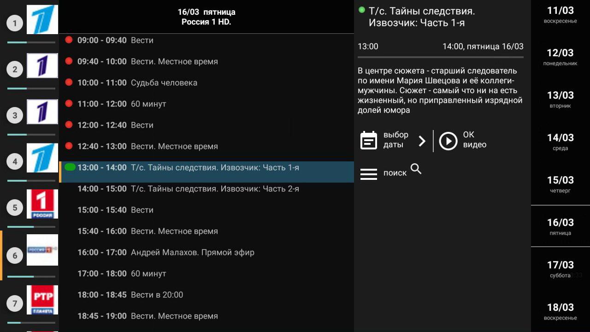Click the green live indicator at 13:00

coord(70,167)
